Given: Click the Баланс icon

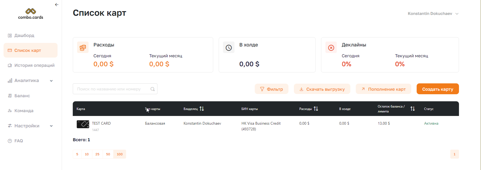Looking at the screenshot, I should coord(10,96).
